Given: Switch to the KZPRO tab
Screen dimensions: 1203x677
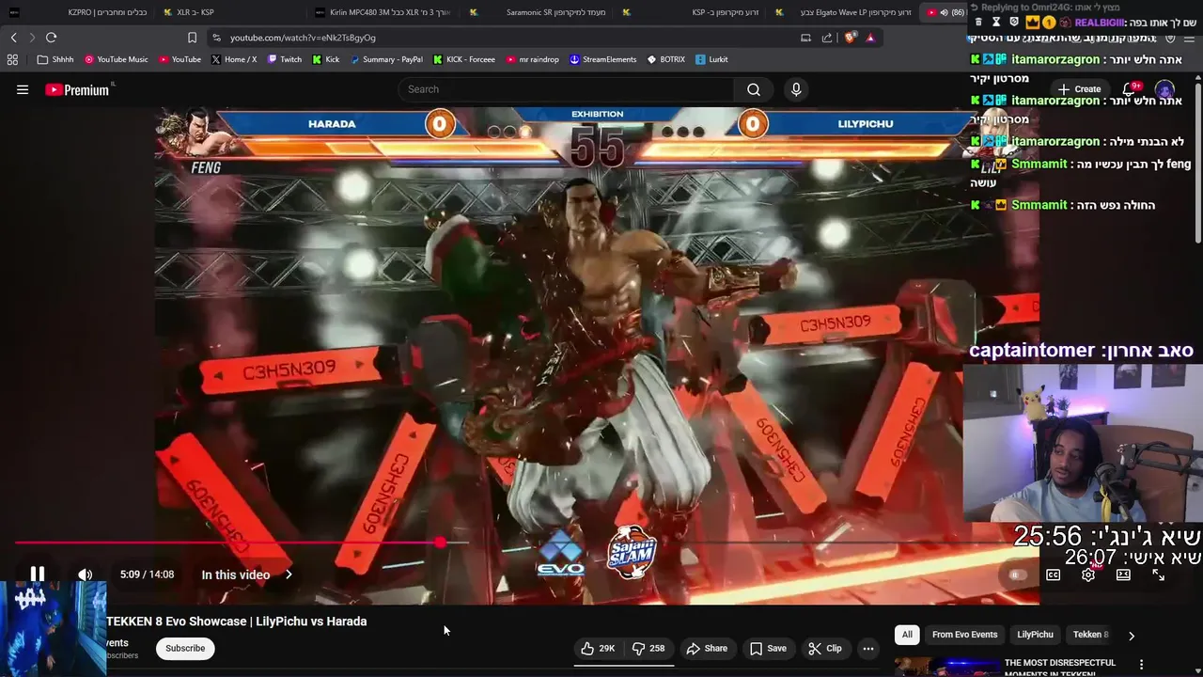Looking at the screenshot, I should [x=80, y=12].
